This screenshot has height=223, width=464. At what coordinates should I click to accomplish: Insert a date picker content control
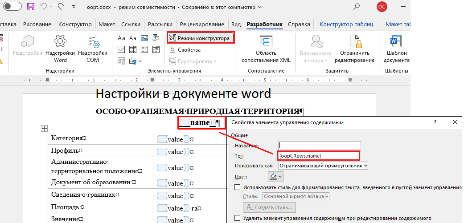click(155, 49)
